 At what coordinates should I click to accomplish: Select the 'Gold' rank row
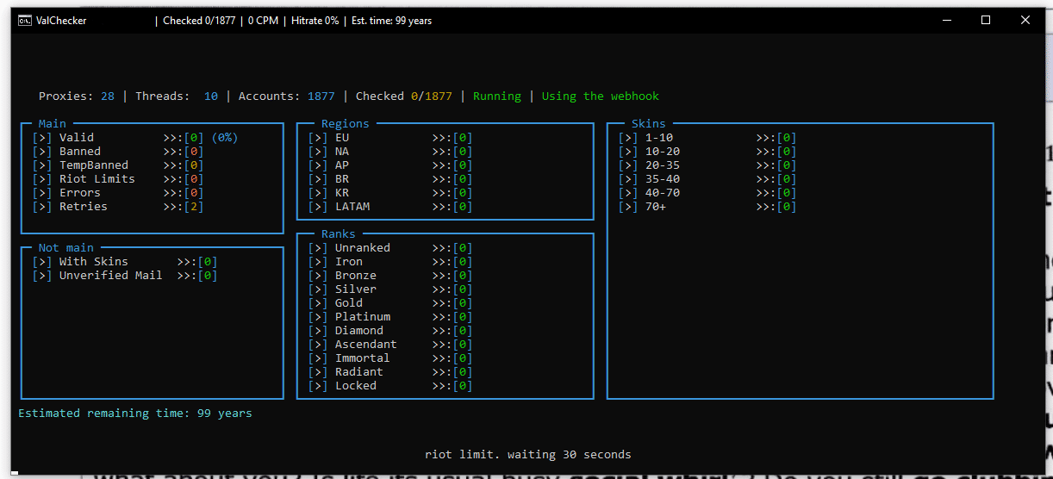click(x=390, y=303)
